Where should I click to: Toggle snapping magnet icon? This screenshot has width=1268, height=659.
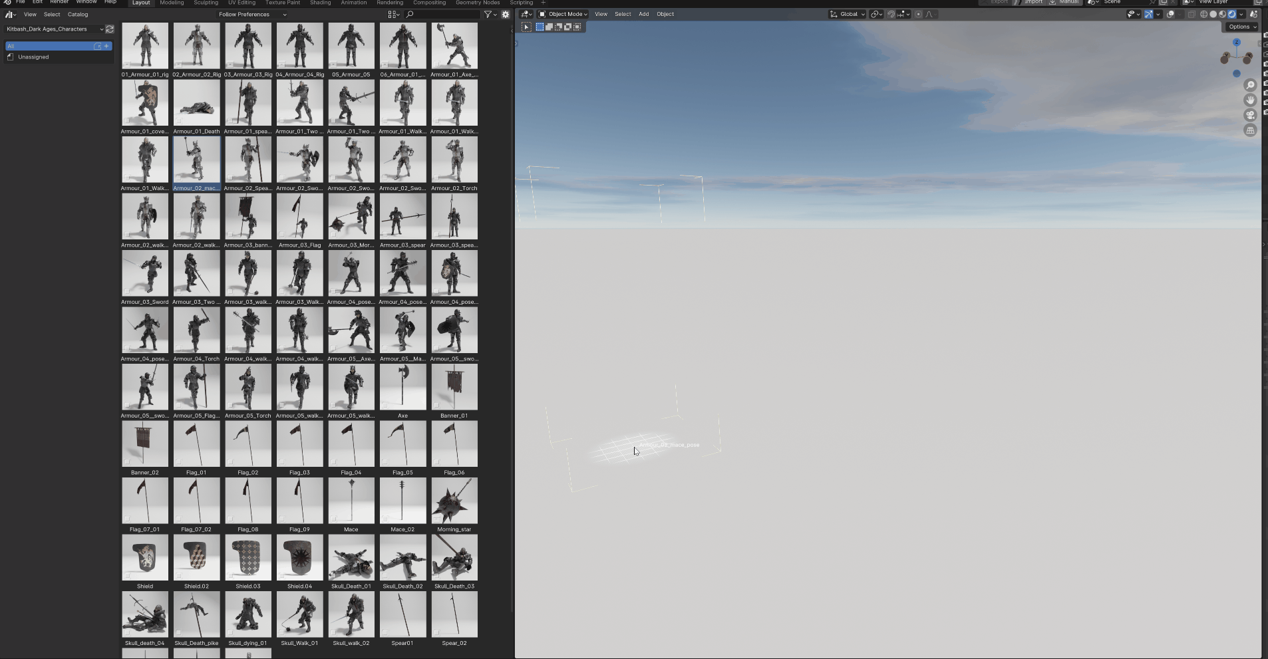pos(891,14)
